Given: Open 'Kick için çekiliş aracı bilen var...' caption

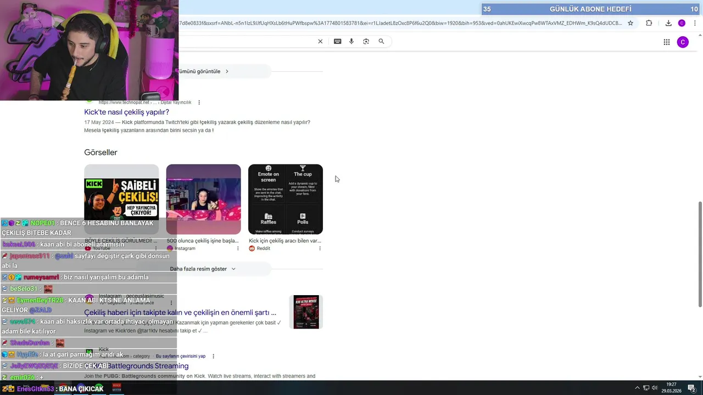Looking at the screenshot, I should pyautogui.click(x=285, y=241).
